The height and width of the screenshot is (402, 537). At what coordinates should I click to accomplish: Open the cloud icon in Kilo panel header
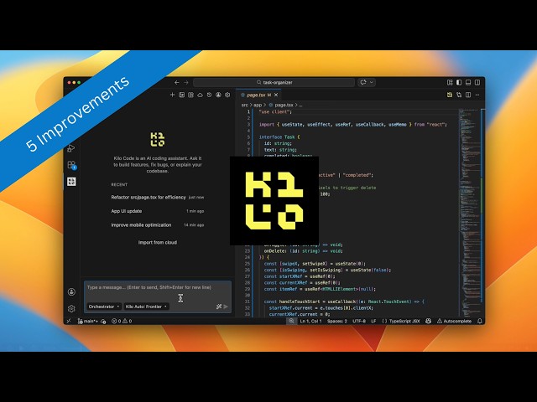[200, 95]
